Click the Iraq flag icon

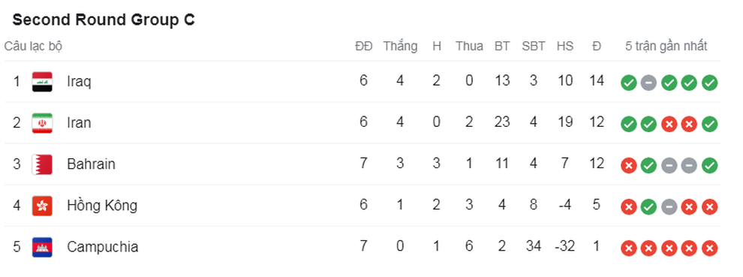42,82
